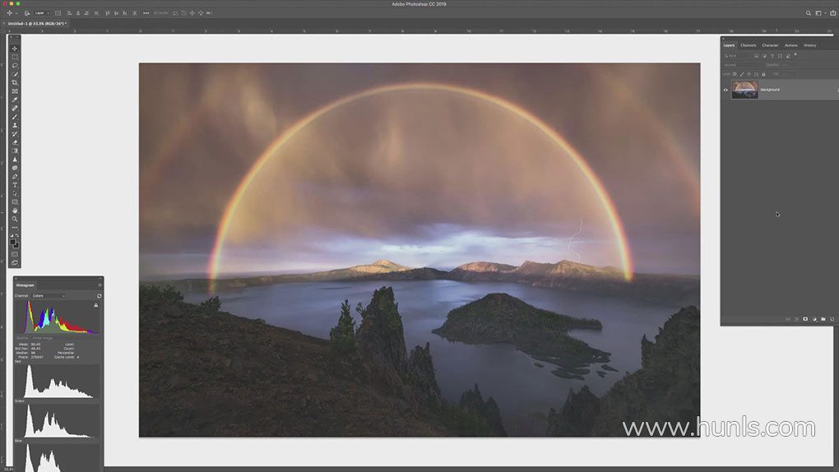Viewport: 839px width, 472px height.
Task: Click the share icon at top right
Action: click(832, 13)
